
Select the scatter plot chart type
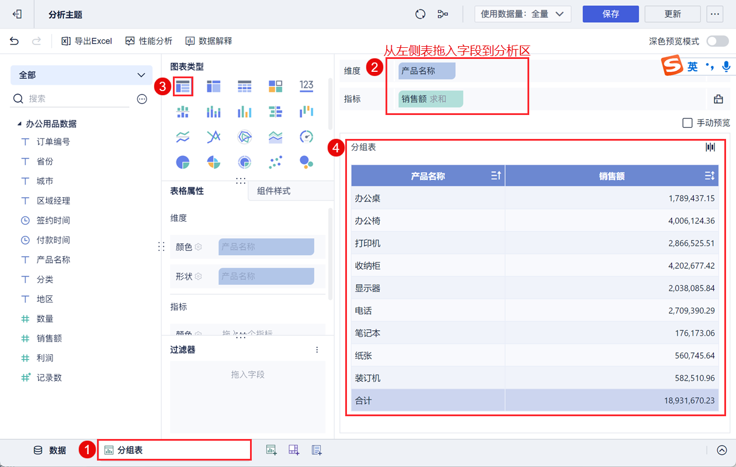(x=276, y=162)
